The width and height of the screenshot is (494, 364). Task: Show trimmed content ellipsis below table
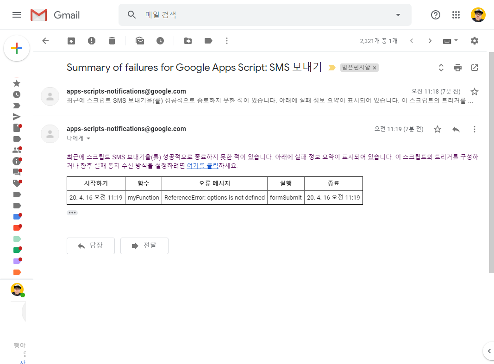[x=72, y=213]
